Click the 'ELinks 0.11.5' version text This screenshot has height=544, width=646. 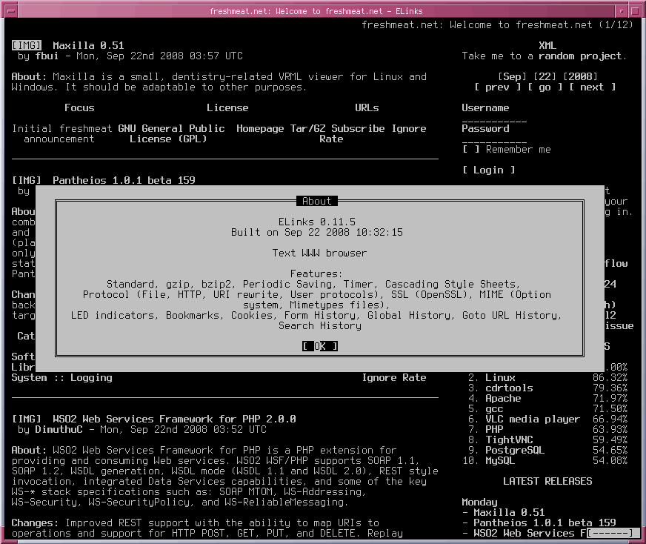coord(317,222)
